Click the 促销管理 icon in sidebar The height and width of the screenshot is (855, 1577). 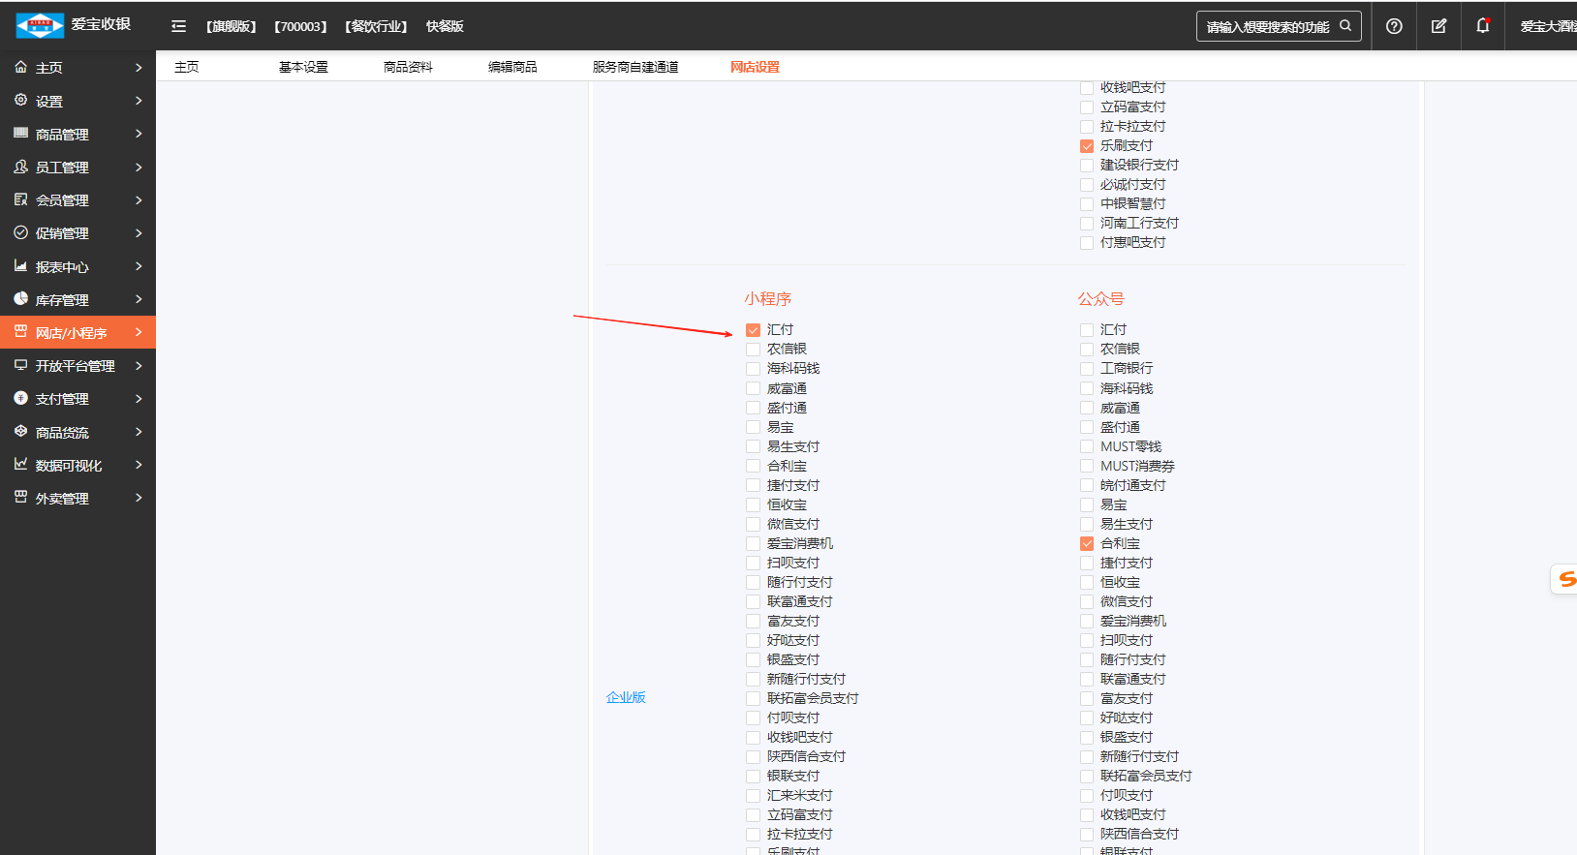20,232
